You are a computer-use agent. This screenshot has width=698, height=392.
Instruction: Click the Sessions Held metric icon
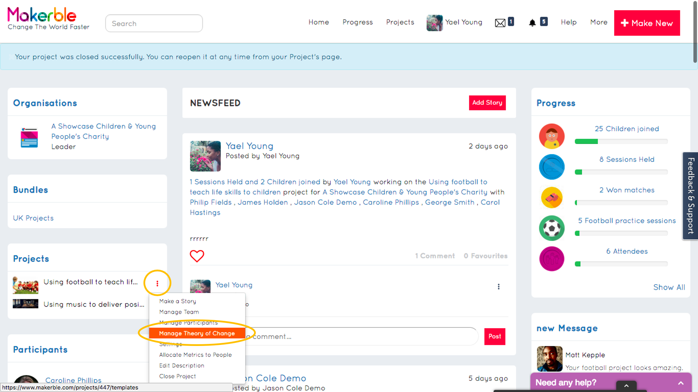[551, 167]
